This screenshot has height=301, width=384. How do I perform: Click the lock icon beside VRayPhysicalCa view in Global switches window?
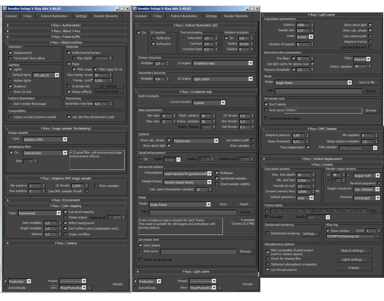point(90,287)
